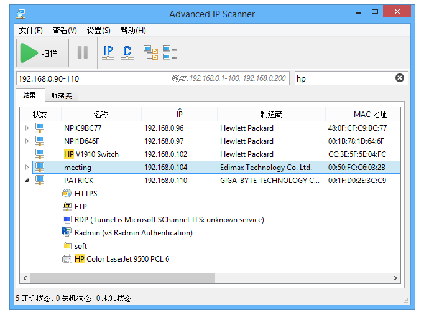429x327 pixels.
Task: Click the Radmin service icon
Action: pyautogui.click(x=67, y=232)
